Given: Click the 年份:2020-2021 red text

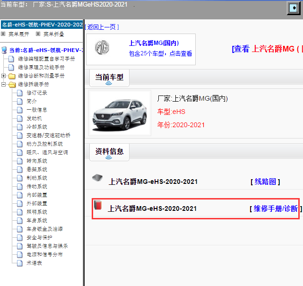Looking at the screenshot, I should (181, 125).
